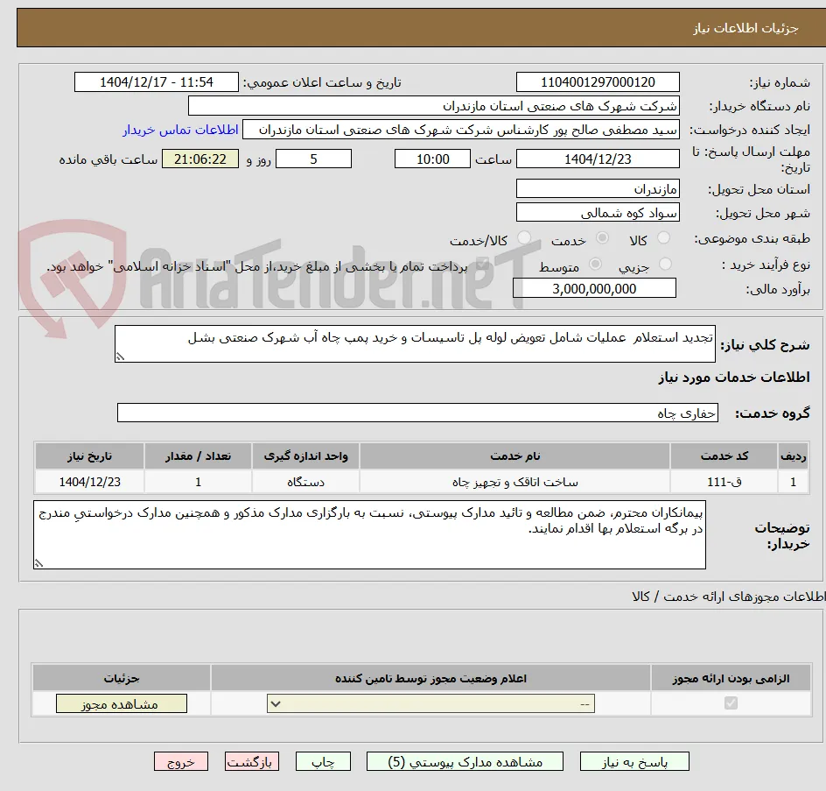Image resolution: width=826 pixels, height=791 pixels.
Task: Click the شماره نیاز field 1104001297000120
Action: coord(598,82)
